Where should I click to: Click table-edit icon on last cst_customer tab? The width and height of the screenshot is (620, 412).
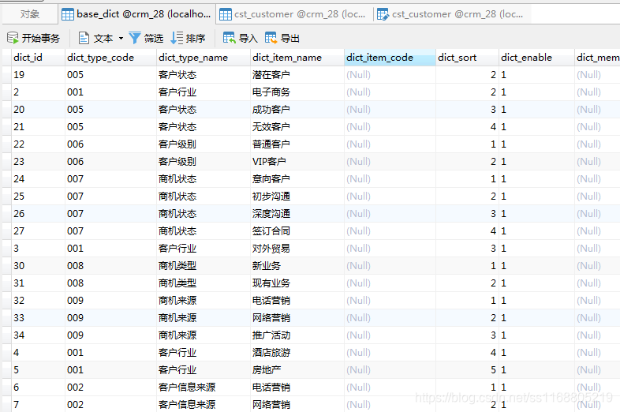383,15
